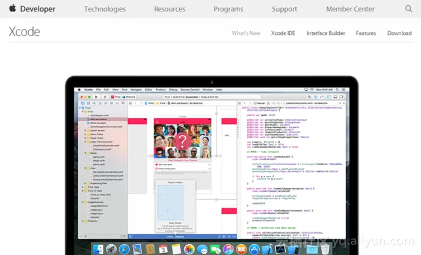Open the Resources menu
The width and height of the screenshot is (421, 255).
[x=170, y=9]
